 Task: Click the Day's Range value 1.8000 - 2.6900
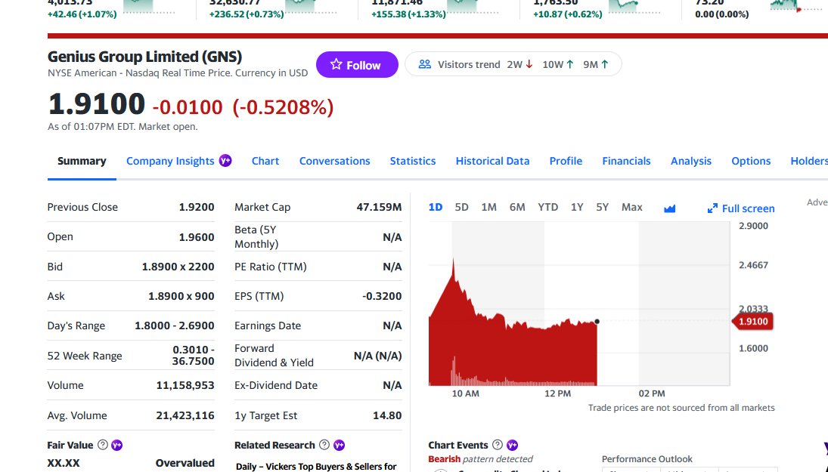(x=174, y=325)
